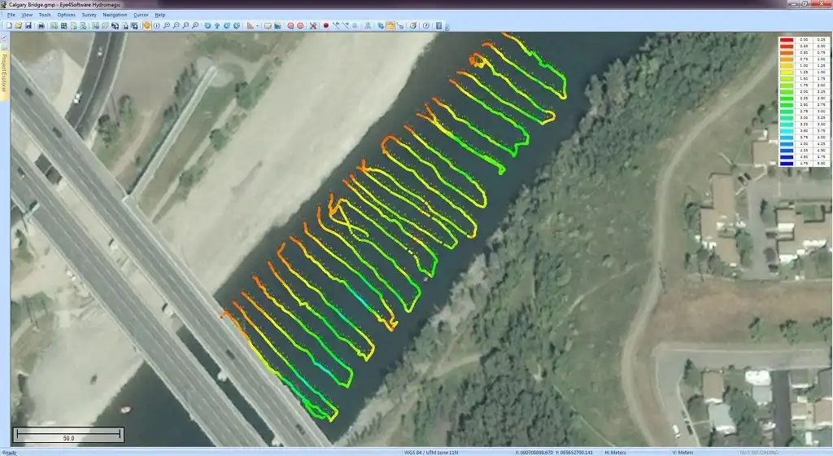The width and height of the screenshot is (833, 456).
Task: Click the first magnifier zoom icon
Action: (166, 25)
